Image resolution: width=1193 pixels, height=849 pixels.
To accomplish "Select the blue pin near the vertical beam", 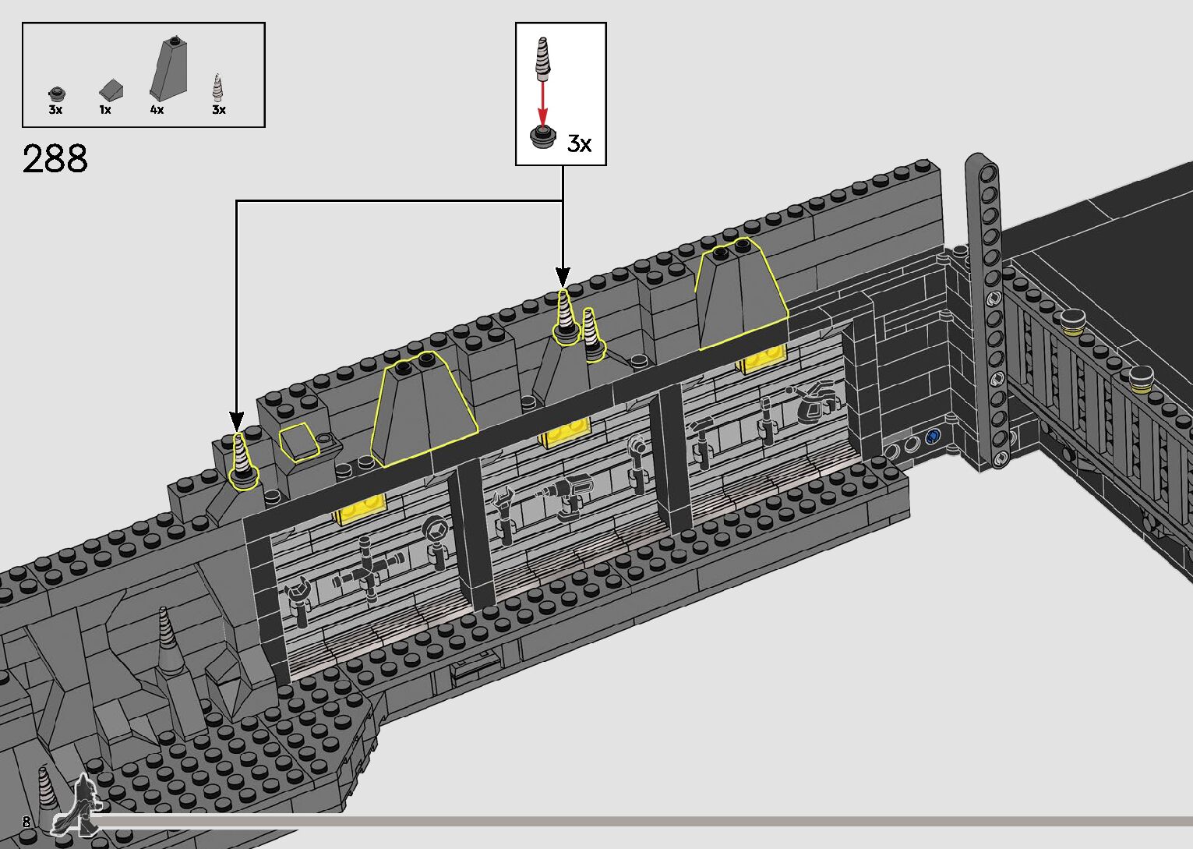I will 932,438.
